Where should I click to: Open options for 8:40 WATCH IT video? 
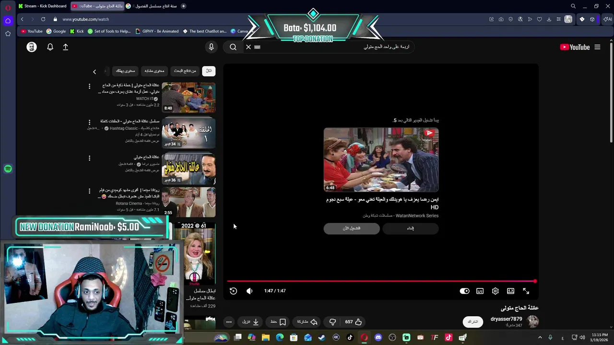click(89, 86)
